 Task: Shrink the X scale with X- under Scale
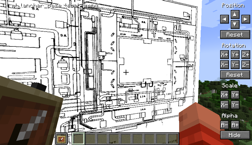pos(225,105)
